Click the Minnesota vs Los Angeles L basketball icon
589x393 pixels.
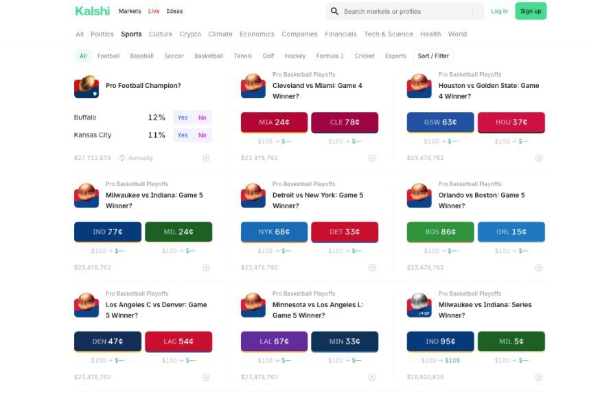point(253,305)
